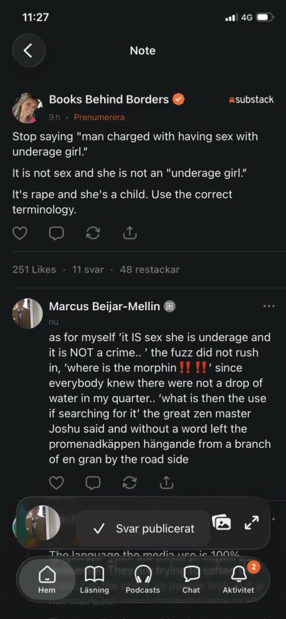Screen dimensions: 286x619
Task: Reply to Marcus Beijar-Mellin's comment
Action: pos(93,482)
